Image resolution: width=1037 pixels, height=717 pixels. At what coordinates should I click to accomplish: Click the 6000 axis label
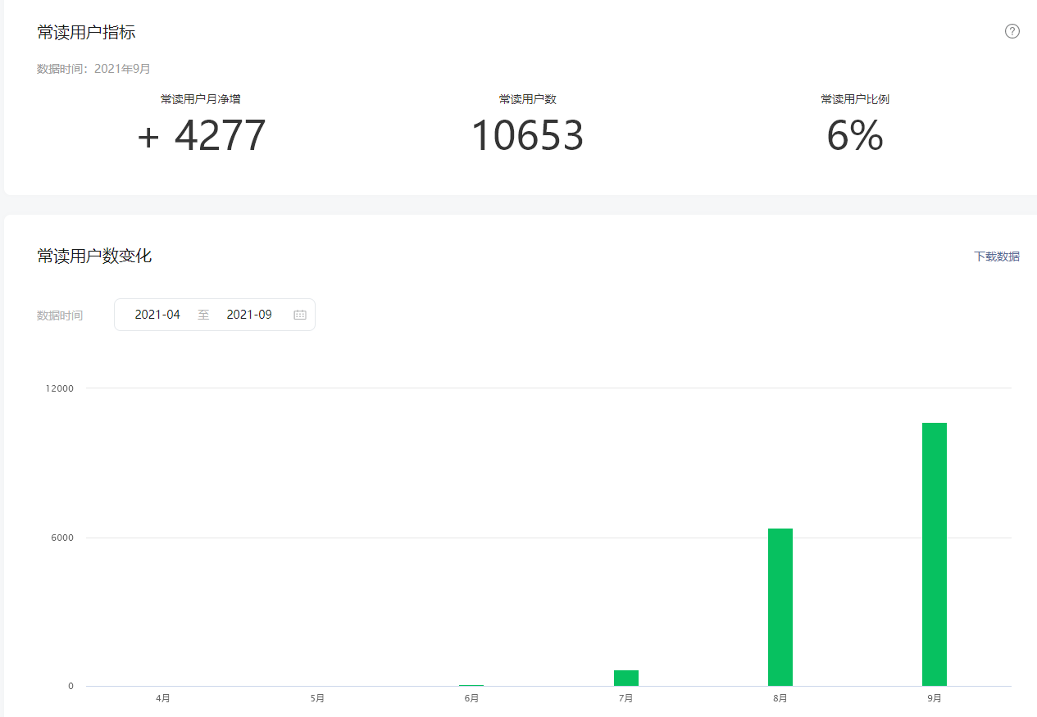point(63,538)
